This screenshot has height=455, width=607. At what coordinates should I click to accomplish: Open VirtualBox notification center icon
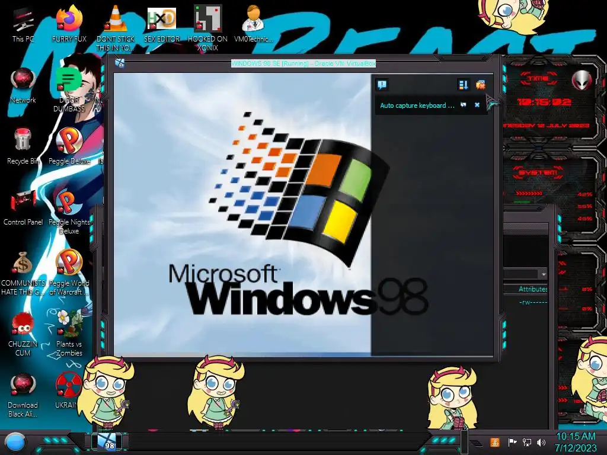coord(382,85)
